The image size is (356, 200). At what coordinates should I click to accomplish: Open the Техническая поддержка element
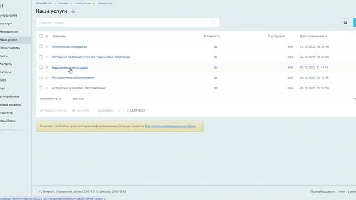tap(69, 47)
